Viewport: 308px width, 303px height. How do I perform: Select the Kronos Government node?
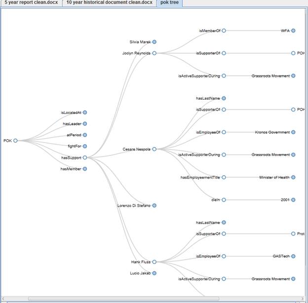click(x=293, y=132)
